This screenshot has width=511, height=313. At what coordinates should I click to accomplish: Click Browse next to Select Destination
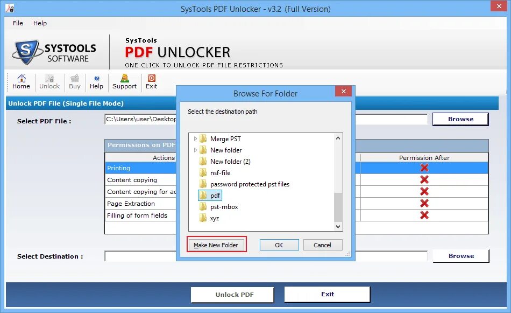(461, 256)
